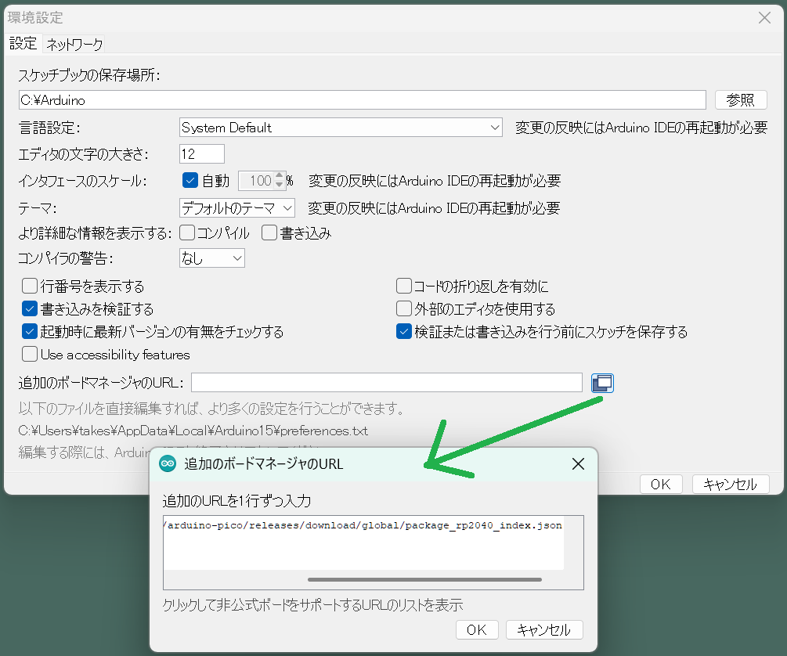Open the コンパイラの警告 dropdown
Screen dimensions: 787x656
point(212,258)
